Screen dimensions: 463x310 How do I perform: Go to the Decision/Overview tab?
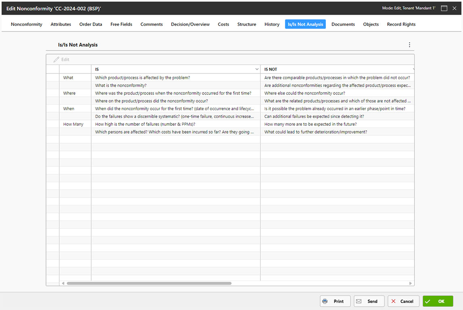(190, 24)
